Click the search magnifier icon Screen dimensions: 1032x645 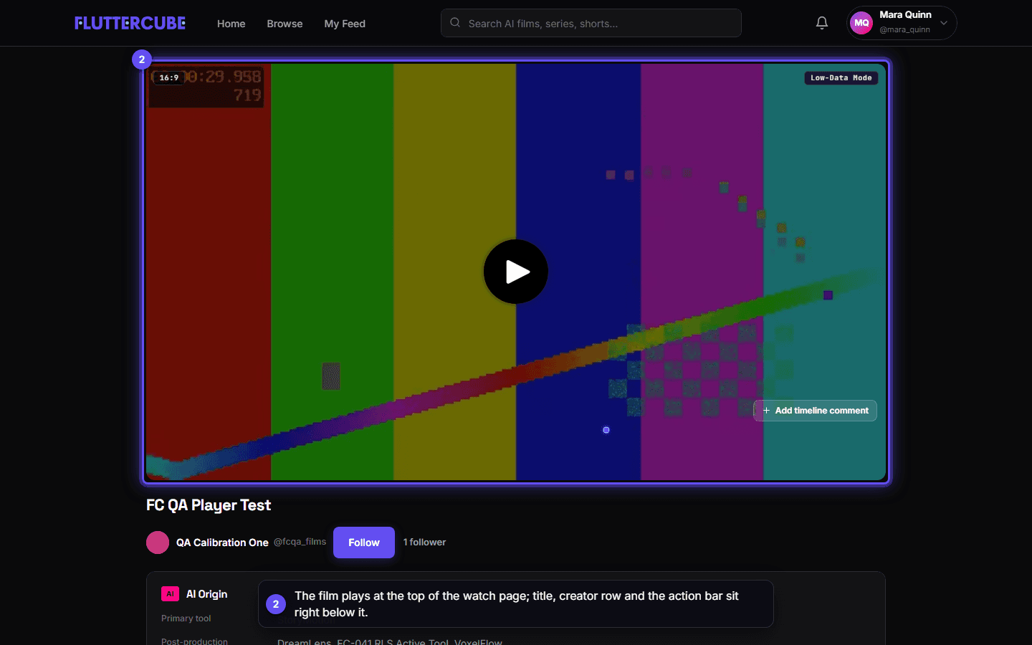coord(455,23)
